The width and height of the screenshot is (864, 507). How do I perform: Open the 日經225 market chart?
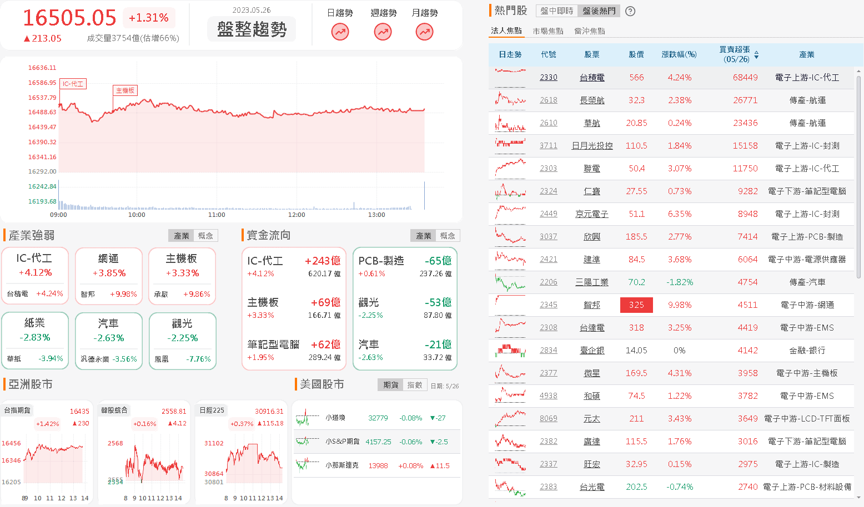click(242, 452)
